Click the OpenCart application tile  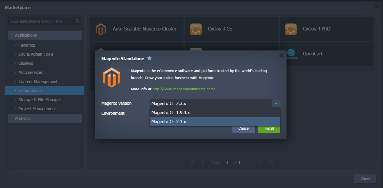[x=327, y=54]
